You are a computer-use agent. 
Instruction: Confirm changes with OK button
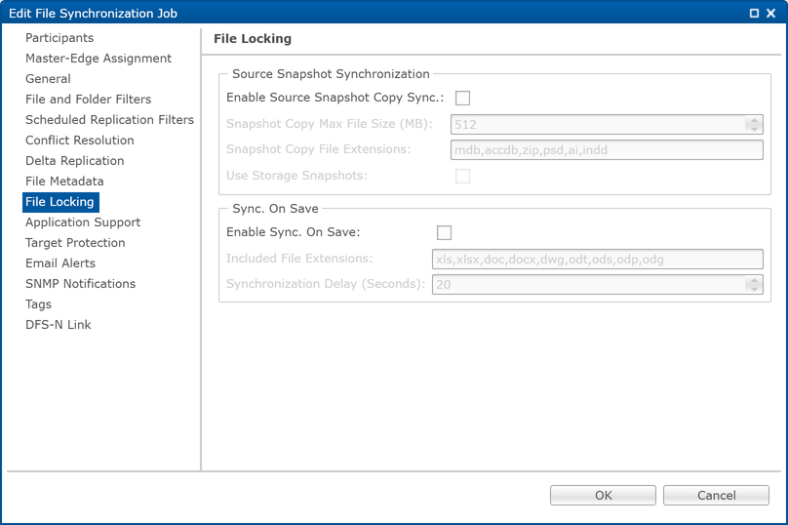(603, 496)
